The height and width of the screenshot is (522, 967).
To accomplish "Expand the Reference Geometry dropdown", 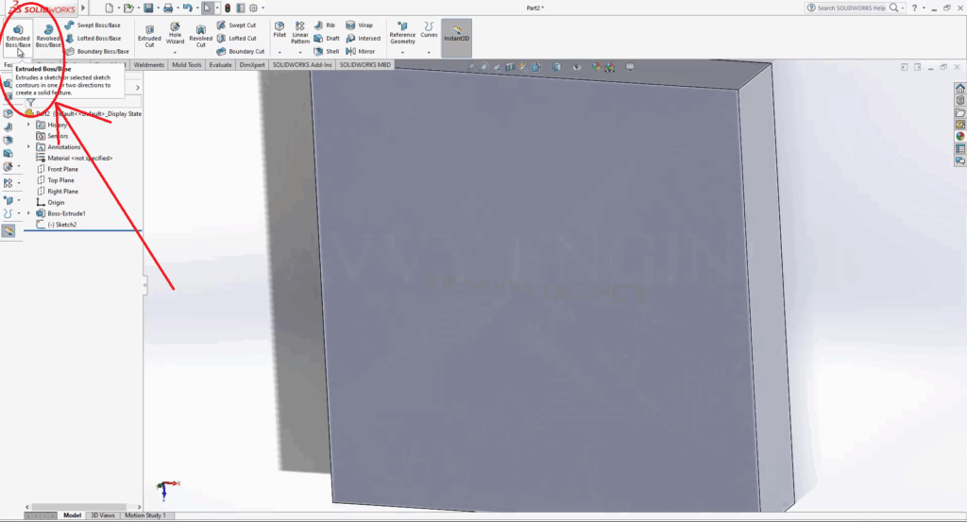I will 402,53.
